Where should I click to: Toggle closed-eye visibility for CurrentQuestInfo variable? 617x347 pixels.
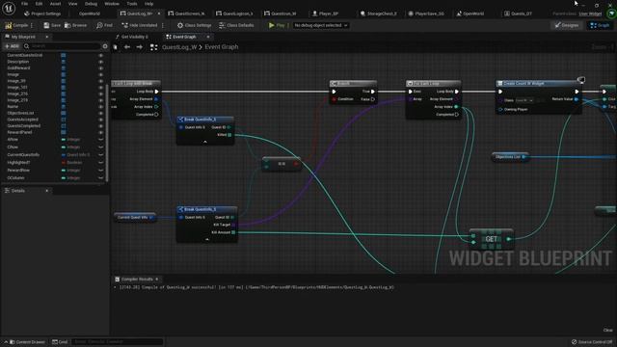click(x=100, y=154)
